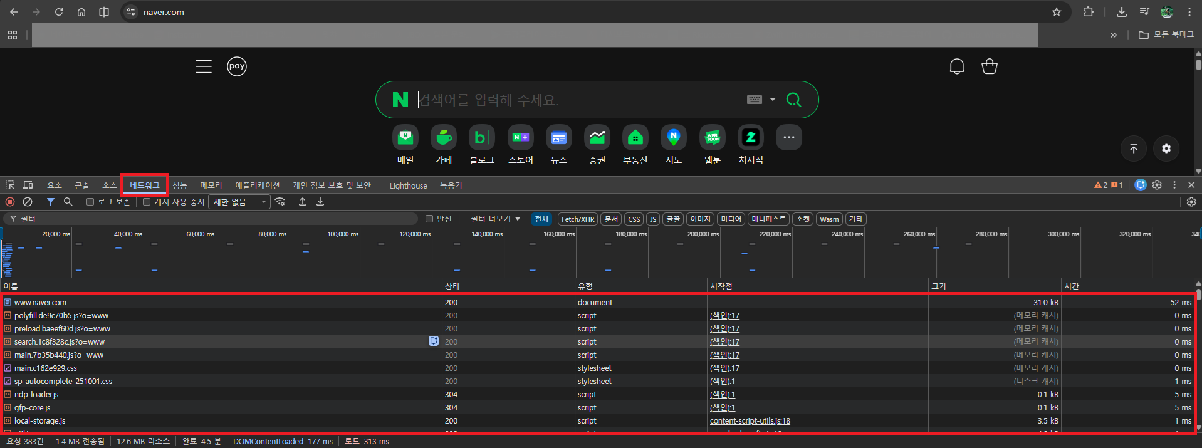Image resolution: width=1202 pixels, height=448 pixels.
Task: Select the www.naver.com request row
Action: click(597, 302)
